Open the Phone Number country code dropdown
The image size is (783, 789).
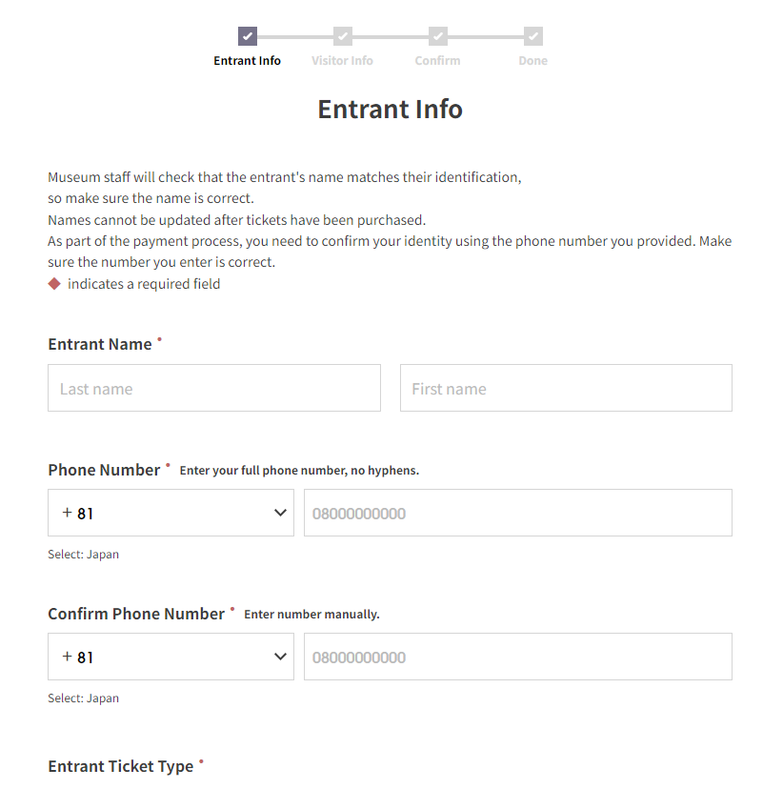[x=171, y=513]
